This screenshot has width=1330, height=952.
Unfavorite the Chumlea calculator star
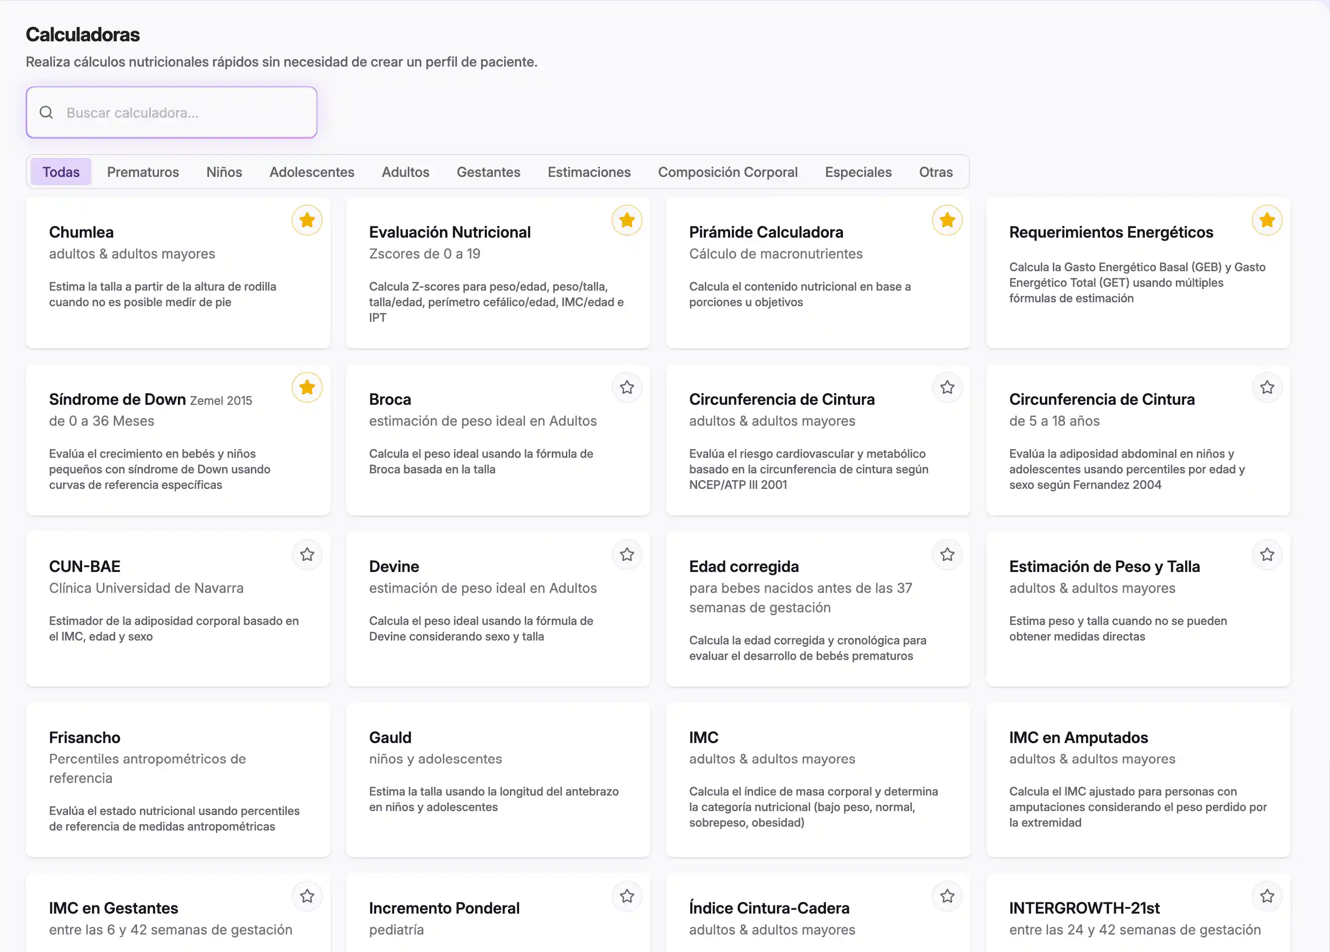pyautogui.click(x=307, y=221)
